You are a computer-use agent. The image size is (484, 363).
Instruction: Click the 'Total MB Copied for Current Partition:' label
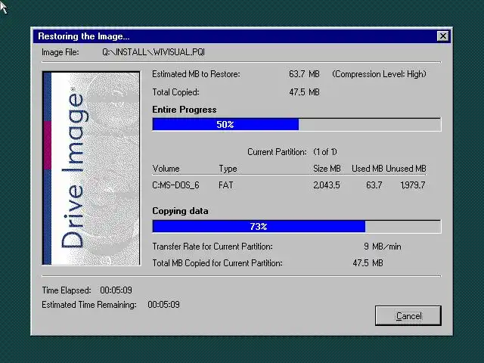tap(217, 263)
